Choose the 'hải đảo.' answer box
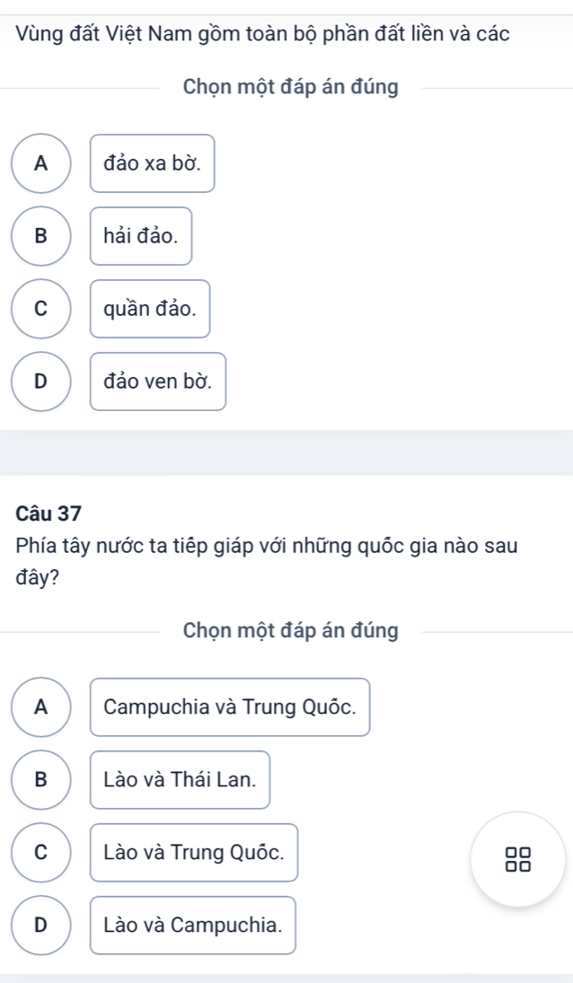This screenshot has width=573, height=983. (141, 236)
